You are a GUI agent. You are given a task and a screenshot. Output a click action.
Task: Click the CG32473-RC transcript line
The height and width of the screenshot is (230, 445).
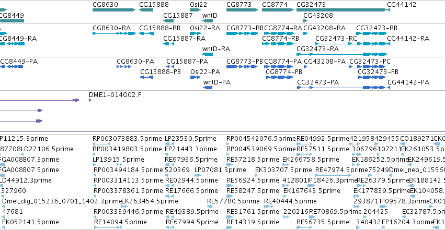click(x=351, y=44)
